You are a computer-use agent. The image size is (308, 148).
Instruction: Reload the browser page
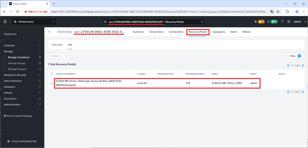17,12
